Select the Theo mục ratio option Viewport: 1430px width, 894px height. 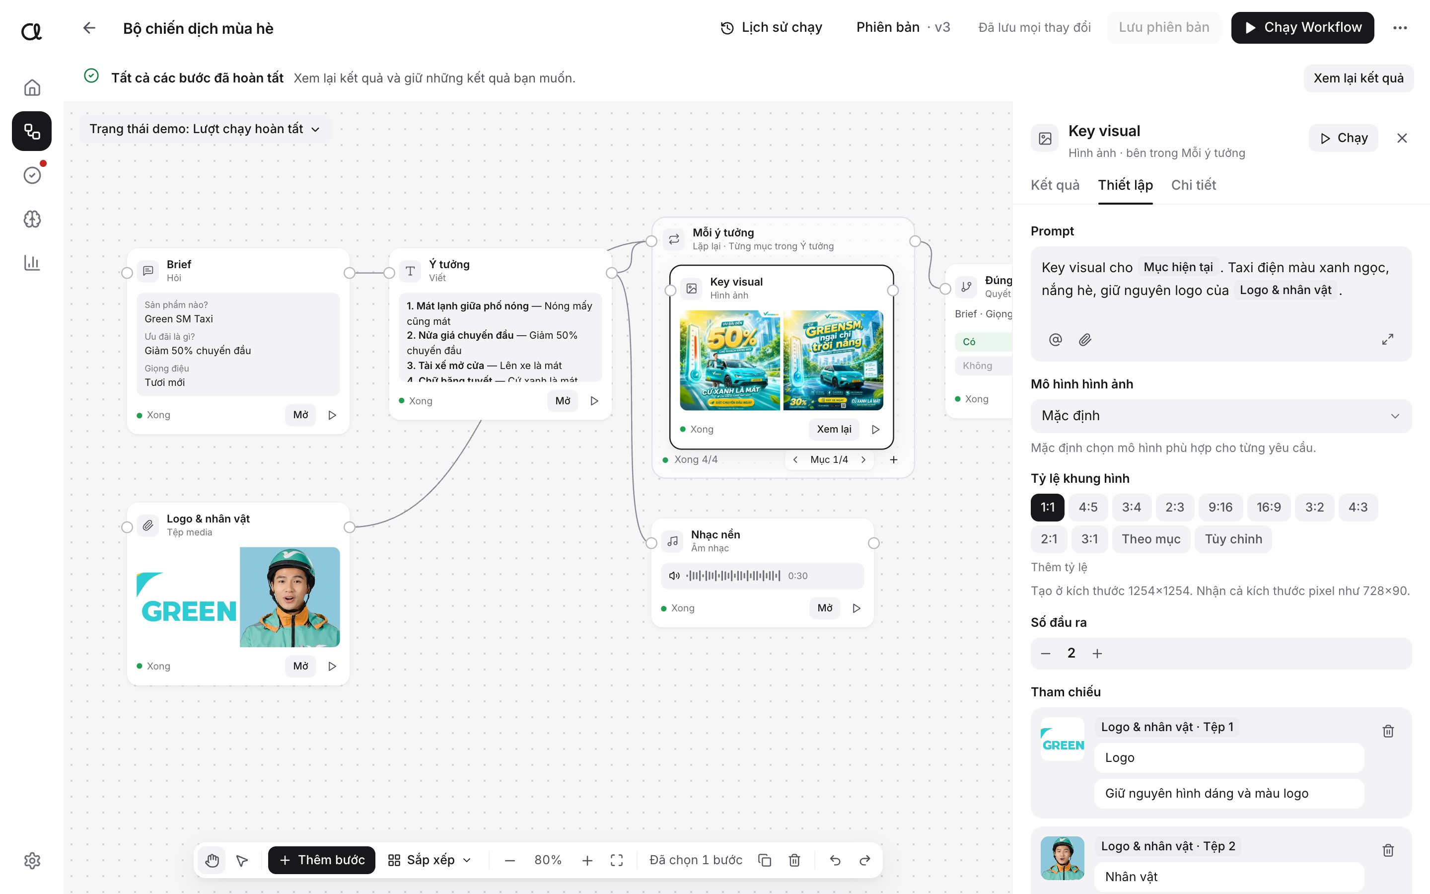click(1150, 539)
